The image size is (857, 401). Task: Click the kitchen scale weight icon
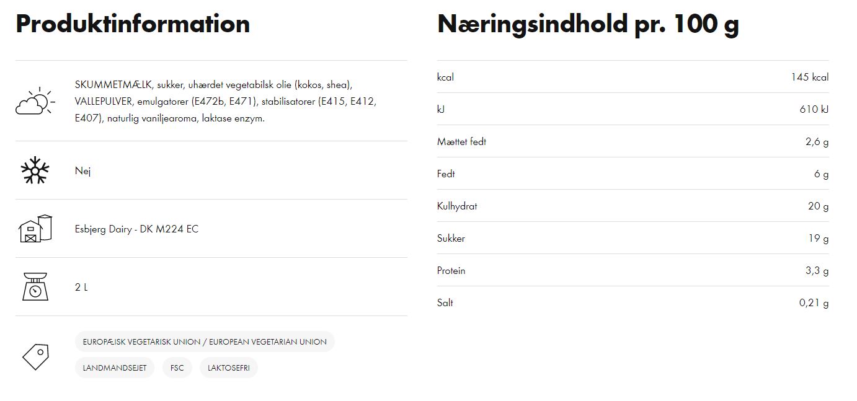[35, 286]
